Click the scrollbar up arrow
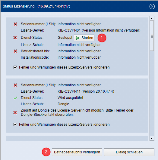The width and height of the screenshot is (158, 160). pyautogui.click(x=152, y=18)
